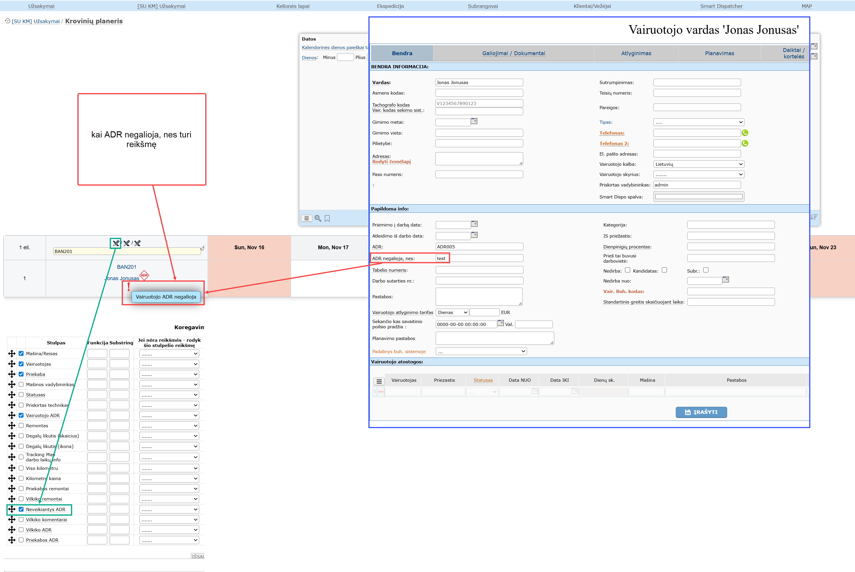Pick a color in Smart Dispo spalva

699,197
